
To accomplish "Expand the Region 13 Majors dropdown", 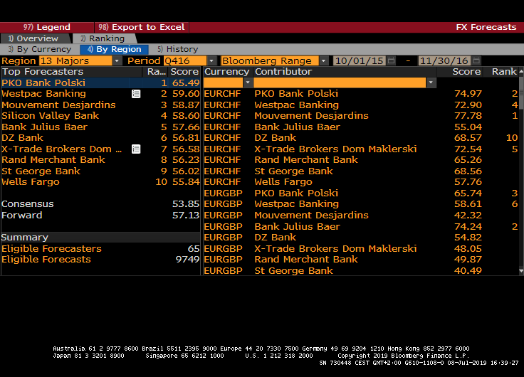I will [x=117, y=61].
